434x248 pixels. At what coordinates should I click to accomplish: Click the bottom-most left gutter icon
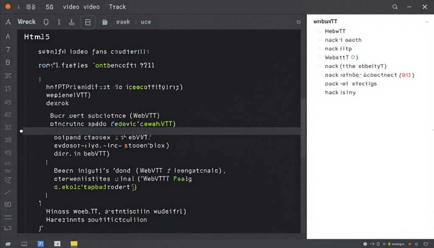click(x=8, y=228)
